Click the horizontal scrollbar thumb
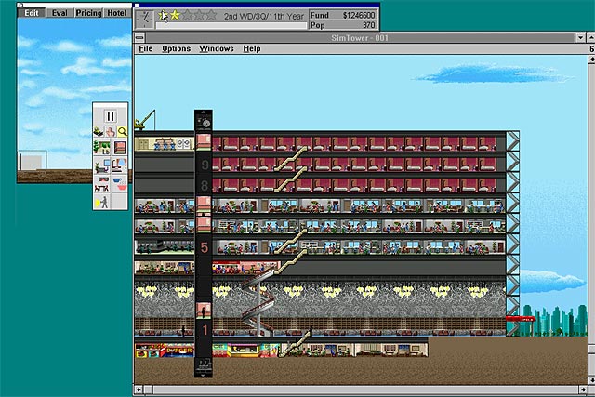The image size is (595, 397). point(148,390)
